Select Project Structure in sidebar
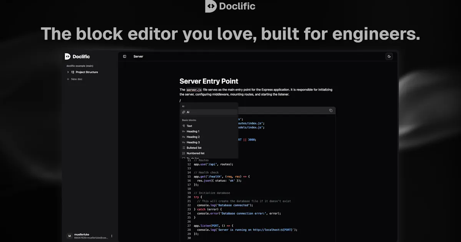This screenshot has width=461, height=242. 87,72
